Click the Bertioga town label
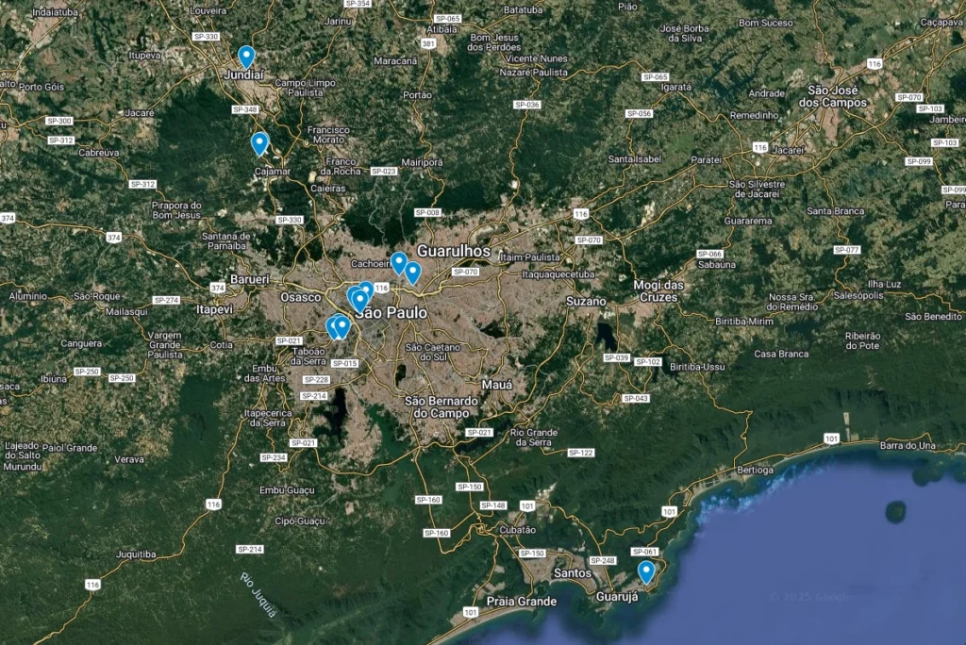966x645 pixels. coord(755,469)
